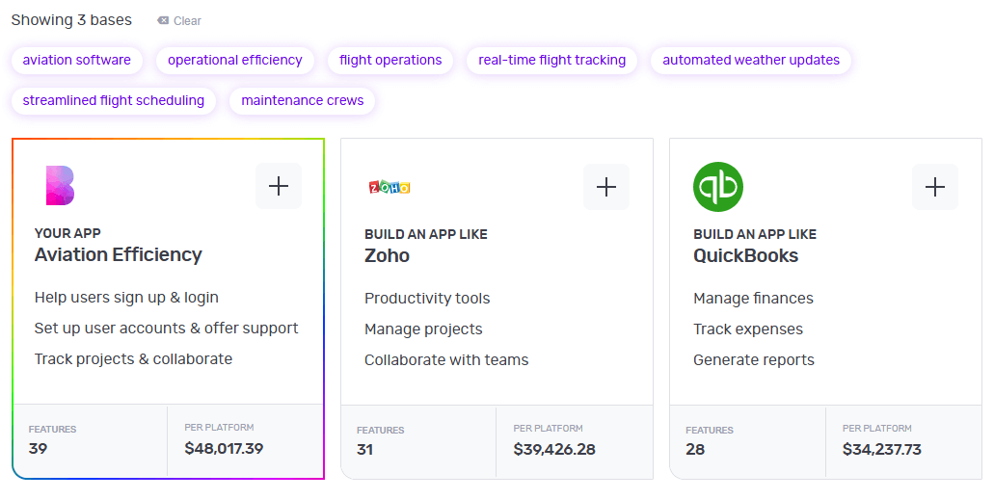Select the operational efficiency tag
This screenshot has height=500, width=994.
coord(235,60)
